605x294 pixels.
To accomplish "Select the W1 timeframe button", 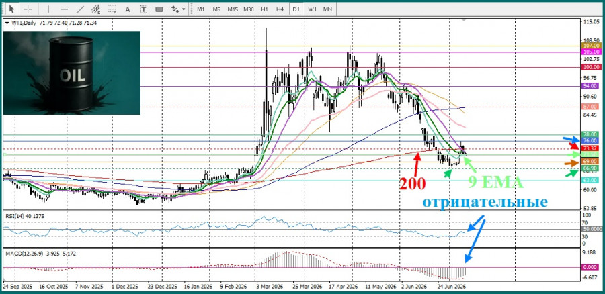I will [312, 9].
